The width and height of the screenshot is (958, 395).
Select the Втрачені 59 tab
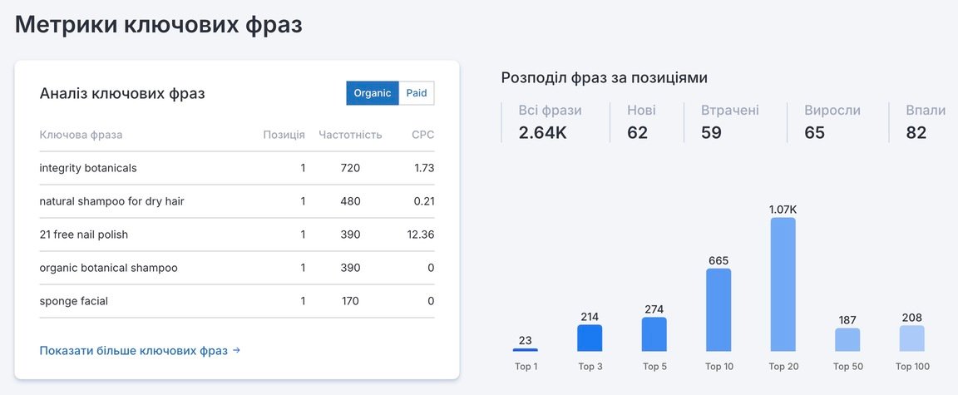pos(730,122)
